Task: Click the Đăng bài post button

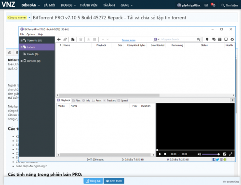Action: pos(93,181)
